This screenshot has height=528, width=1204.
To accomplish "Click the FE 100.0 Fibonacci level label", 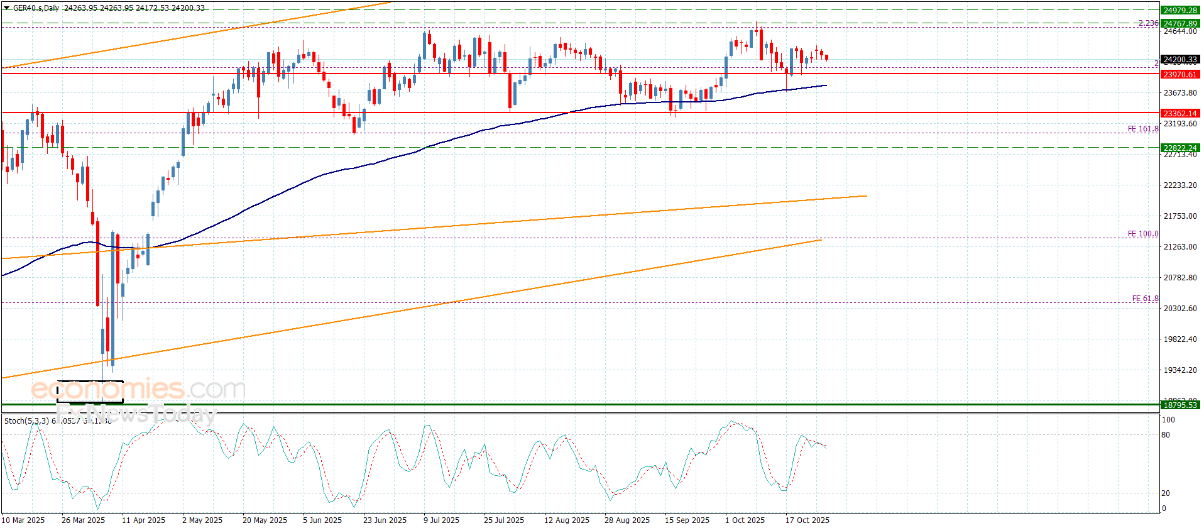I will 1142,234.
